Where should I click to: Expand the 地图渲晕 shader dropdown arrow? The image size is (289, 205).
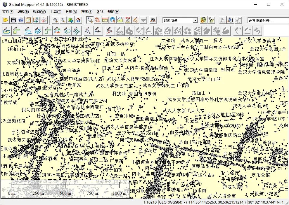(195, 20)
